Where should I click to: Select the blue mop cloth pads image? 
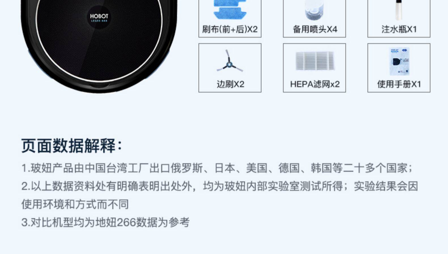(230, 10)
